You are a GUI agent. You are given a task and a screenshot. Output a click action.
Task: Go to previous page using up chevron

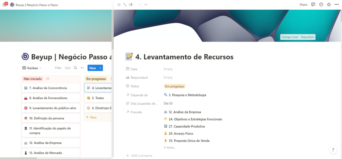(140, 5)
